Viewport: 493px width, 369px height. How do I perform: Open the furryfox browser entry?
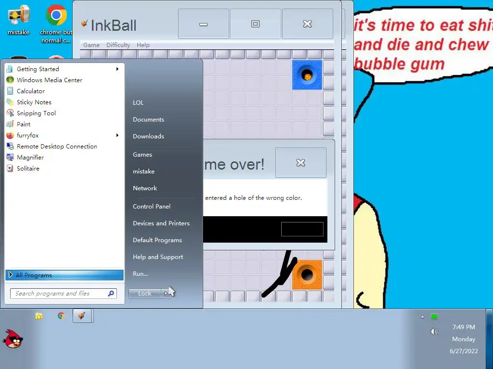coord(64,135)
